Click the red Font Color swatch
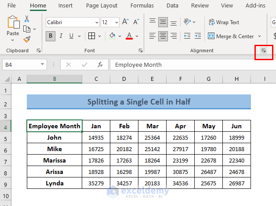Screen dimensions: 276x206 coord(129,36)
